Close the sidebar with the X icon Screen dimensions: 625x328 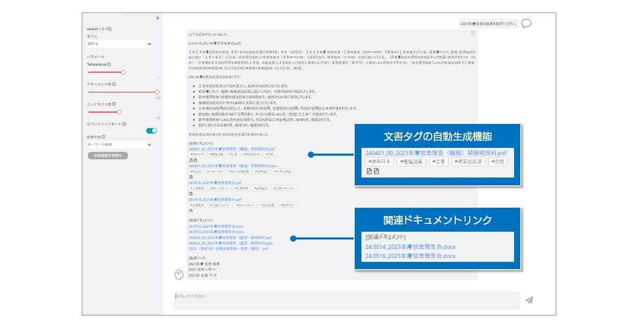(x=158, y=18)
